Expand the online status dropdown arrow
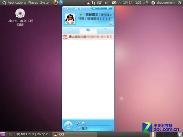Image resolution: width=183 pixels, height=137 pixels. [84, 14]
